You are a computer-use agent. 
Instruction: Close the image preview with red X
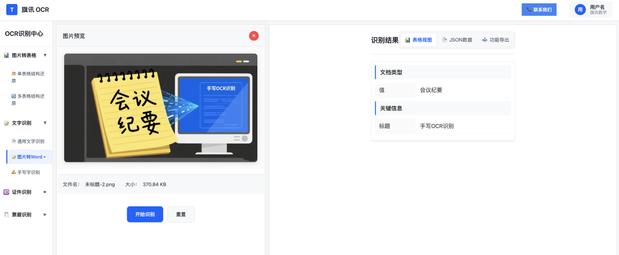coord(254,36)
